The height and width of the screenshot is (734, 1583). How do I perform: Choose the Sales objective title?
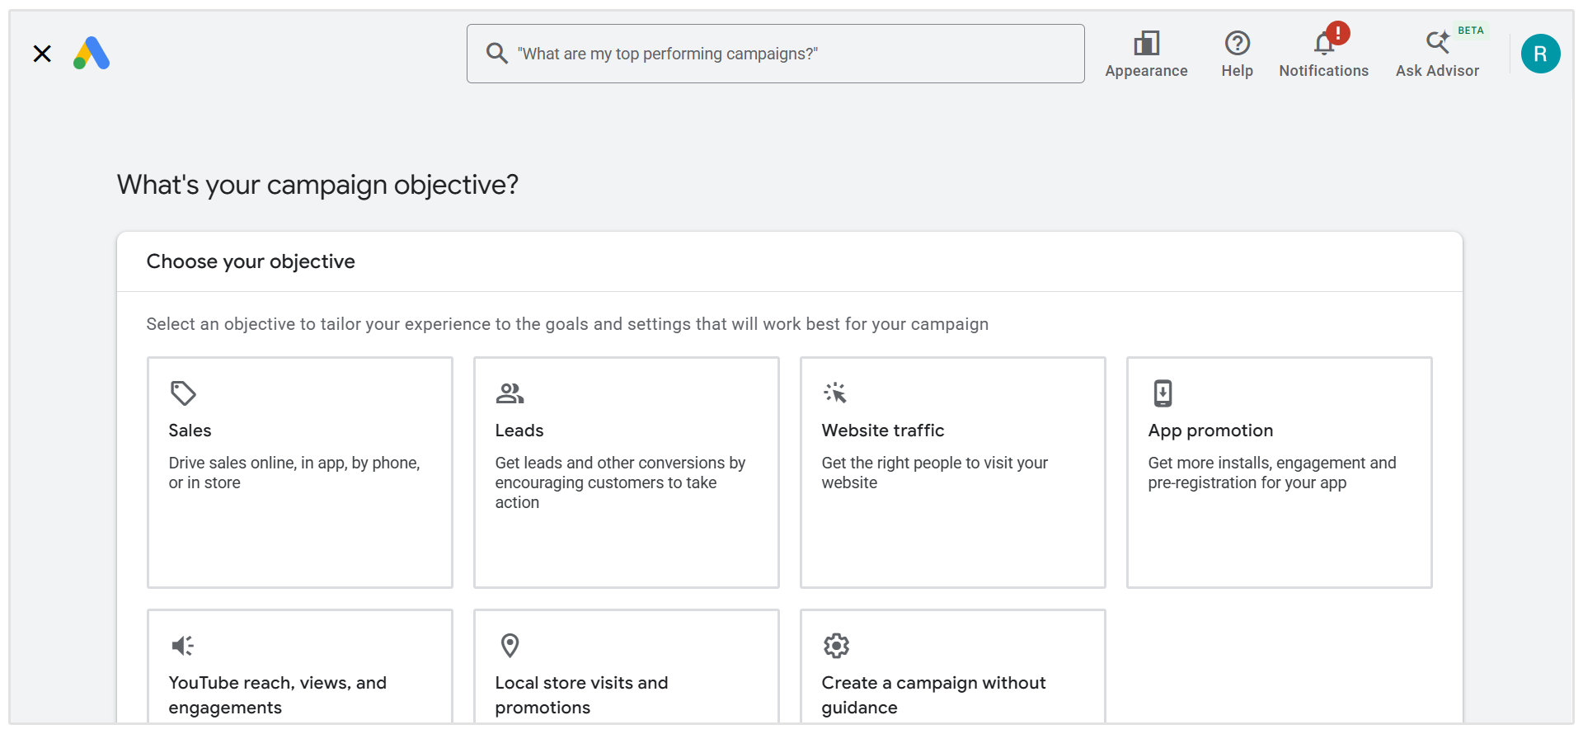click(x=190, y=431)
